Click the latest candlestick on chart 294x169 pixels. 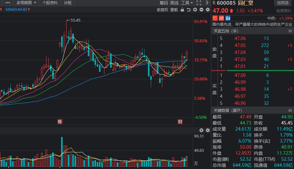(x=186, y=55)
